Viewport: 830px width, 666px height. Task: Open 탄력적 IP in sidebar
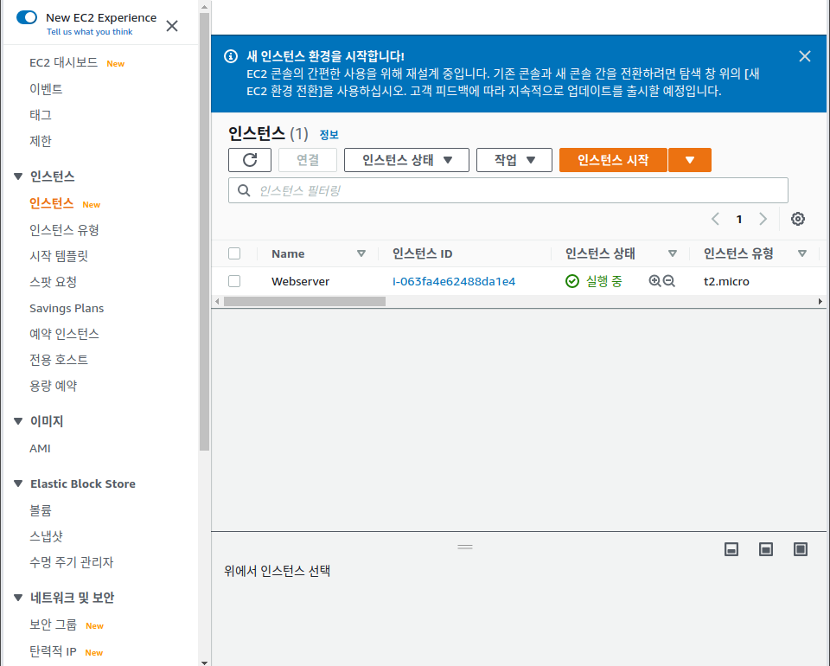(x=53, y=651)
